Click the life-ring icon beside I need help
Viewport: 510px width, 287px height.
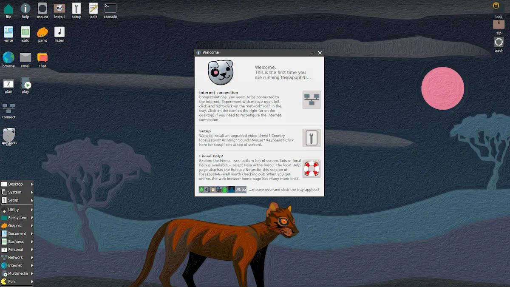tap(312, 168)
